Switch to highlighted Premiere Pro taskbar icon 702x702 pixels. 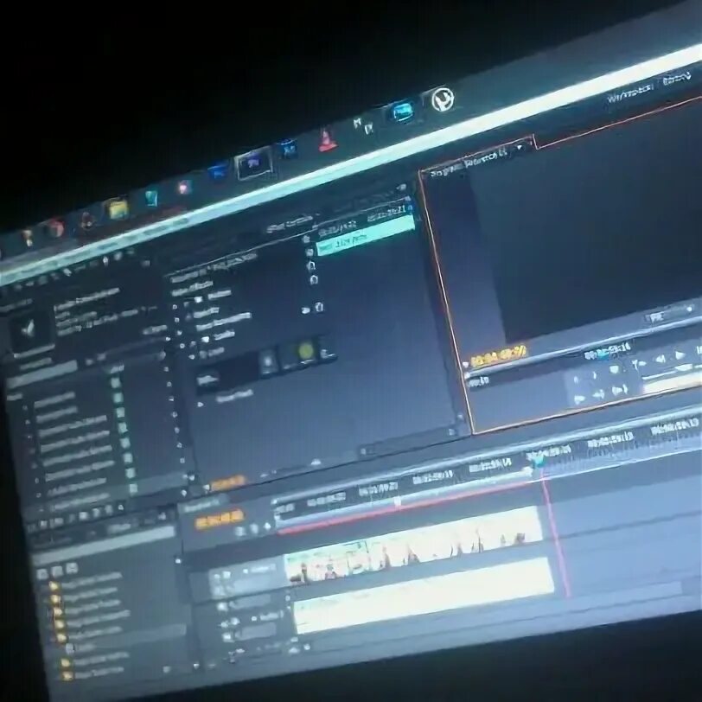[x=255, y=163]
